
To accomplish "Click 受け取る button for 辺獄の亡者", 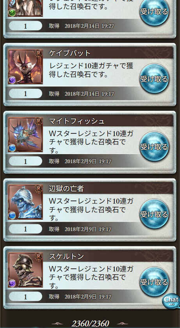I will pos(154,214).
